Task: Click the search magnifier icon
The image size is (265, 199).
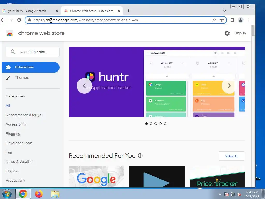Action: tap(13, 52)
